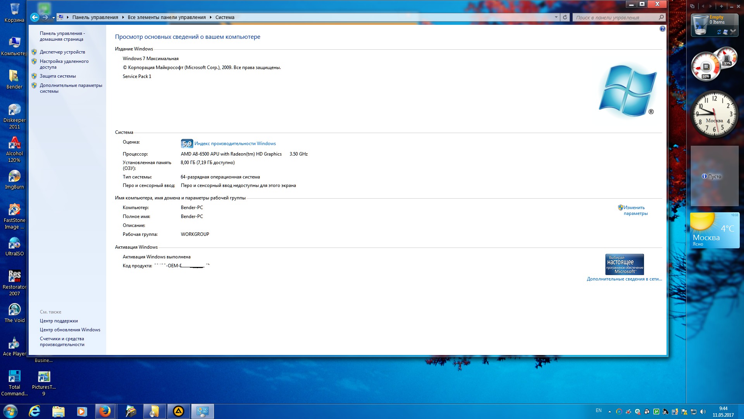744x419 pixels.
Task: Switch to AIMP player in taskbar
Action: pos(178,411)
